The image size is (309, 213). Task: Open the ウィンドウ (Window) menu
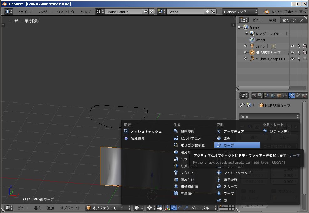(x=65, y=12)
